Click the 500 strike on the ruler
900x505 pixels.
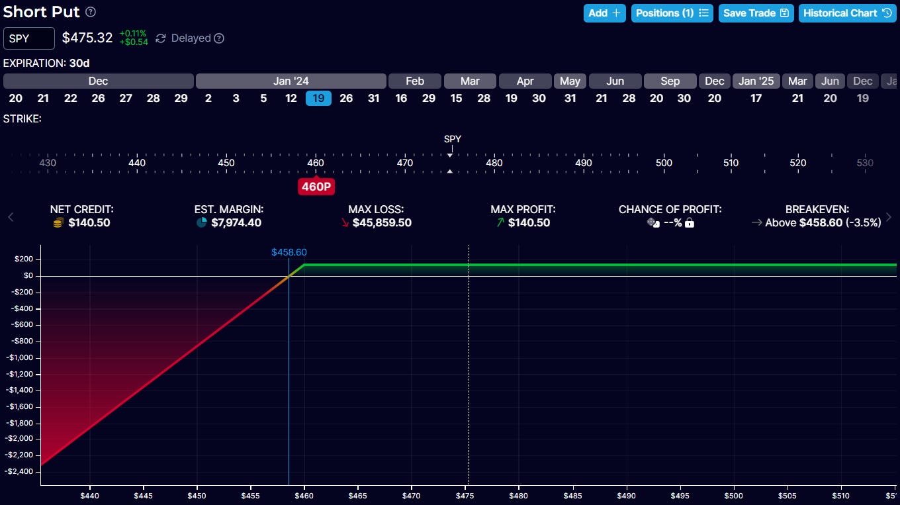click(664, 163)
